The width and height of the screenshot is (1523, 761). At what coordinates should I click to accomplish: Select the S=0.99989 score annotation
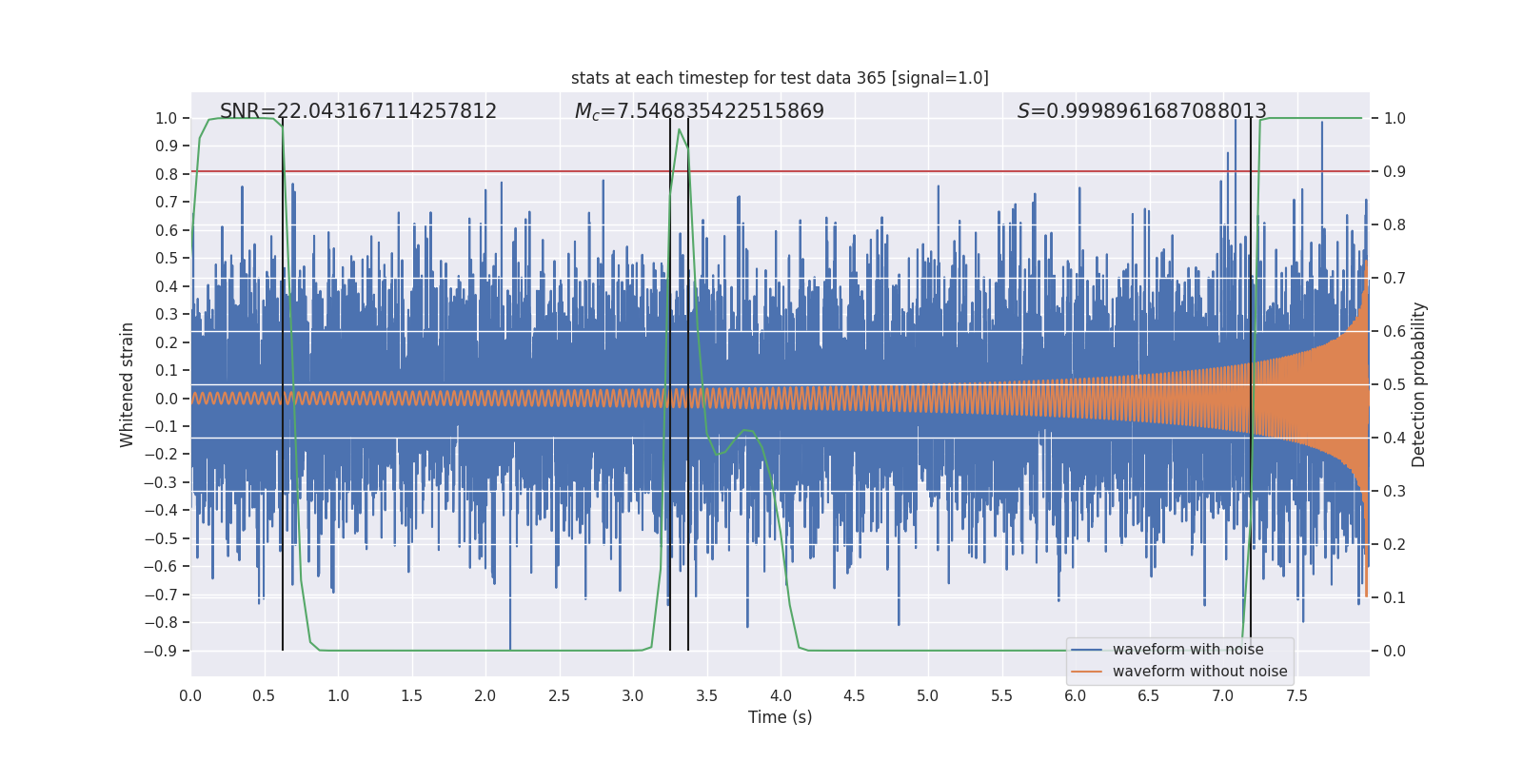(1141, 111)
